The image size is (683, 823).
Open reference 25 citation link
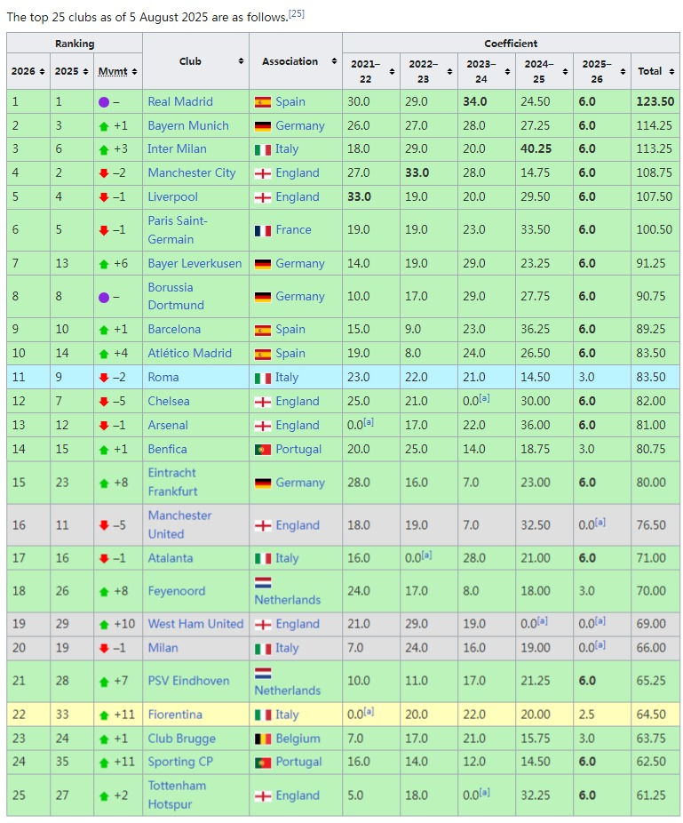[297, 13]
